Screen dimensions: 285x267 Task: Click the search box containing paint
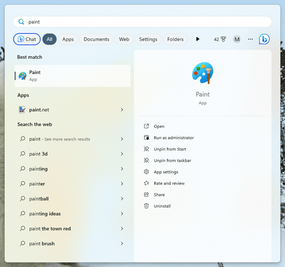(142, 22)
